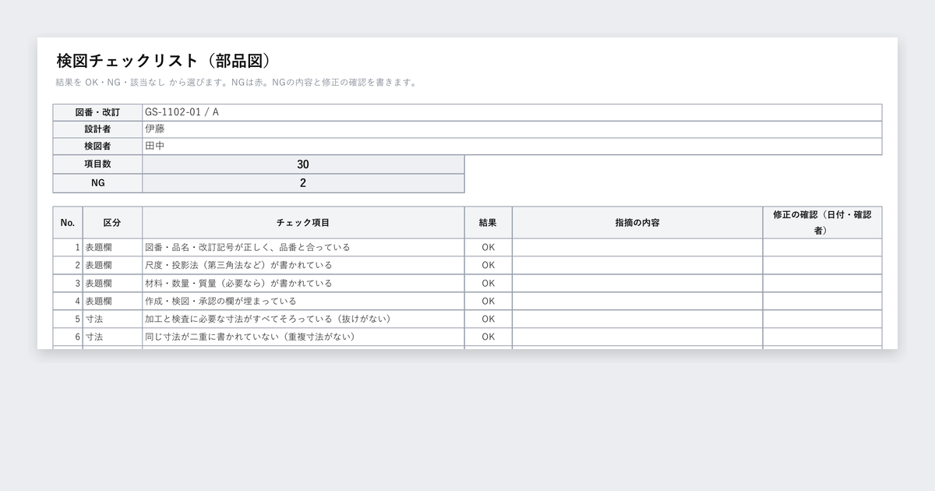The image size is (935, 491).
Task: Click the check item 尺度・投影法 text
Action: [238, 265]
